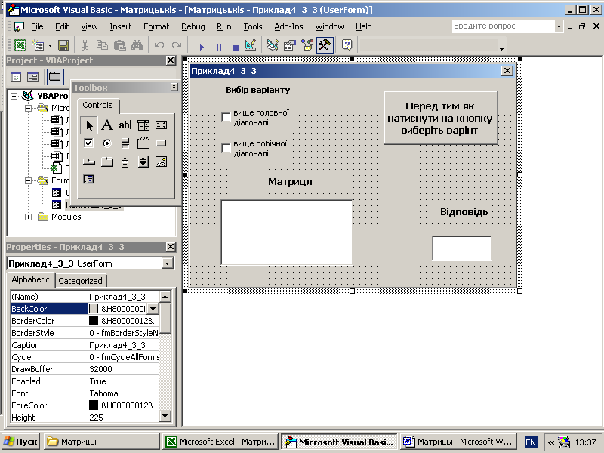Open the BackColor value dropdown arrow

pyautogui.click(x=153, y=309)
